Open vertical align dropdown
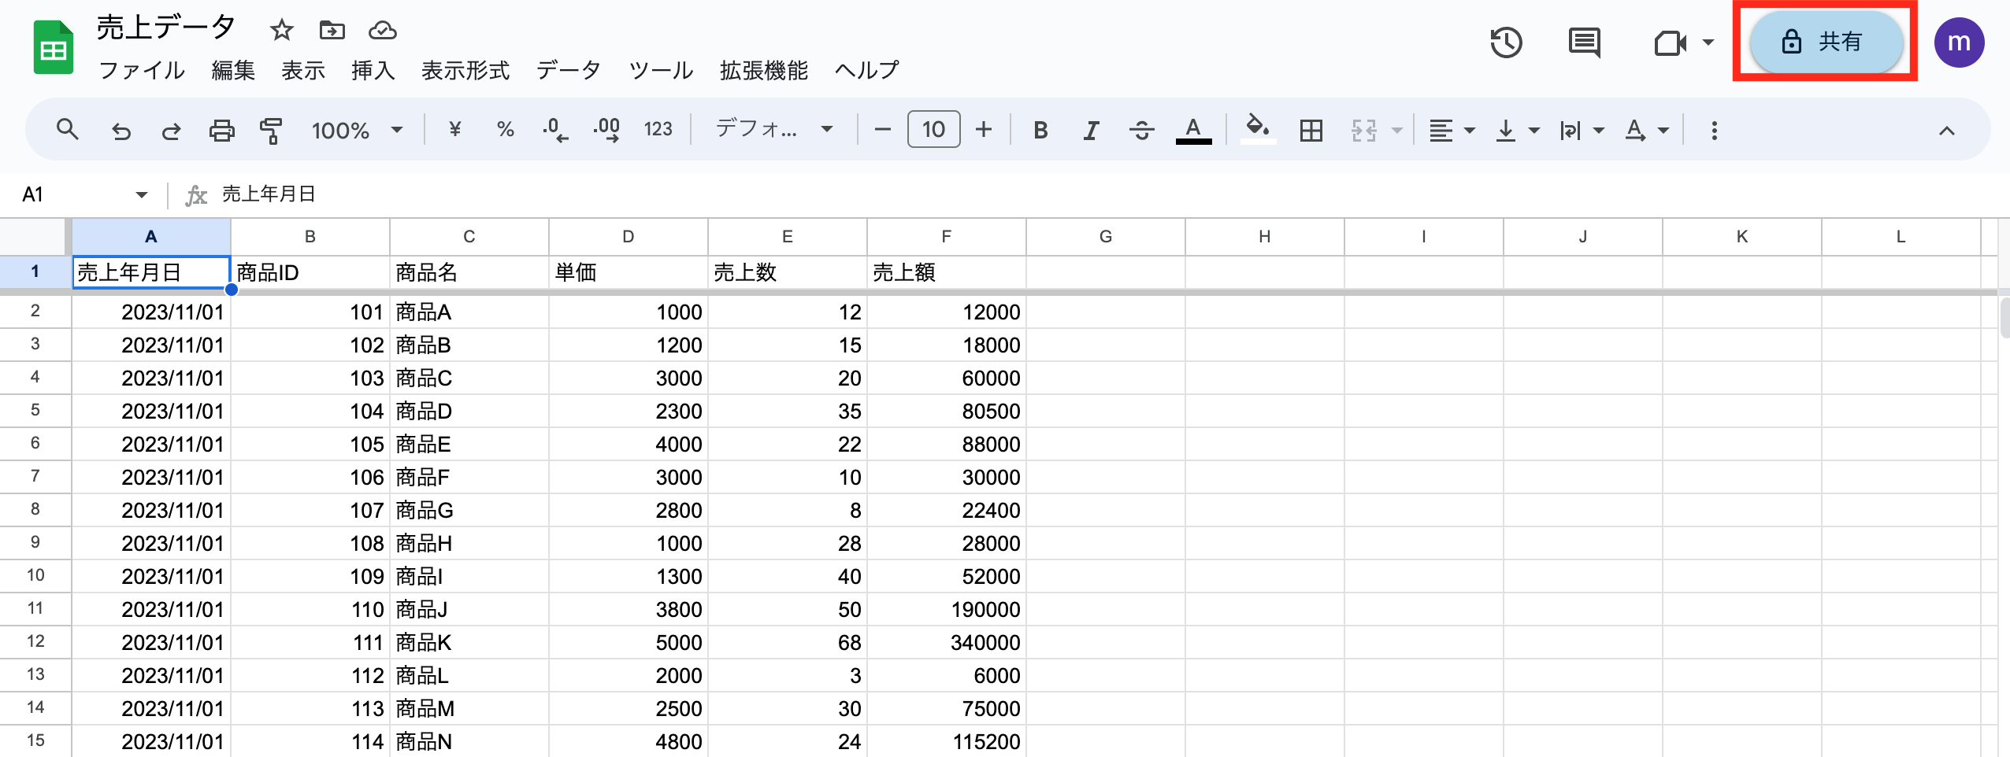Viewport: 2010px width, 757px height. coord(1517,130)
